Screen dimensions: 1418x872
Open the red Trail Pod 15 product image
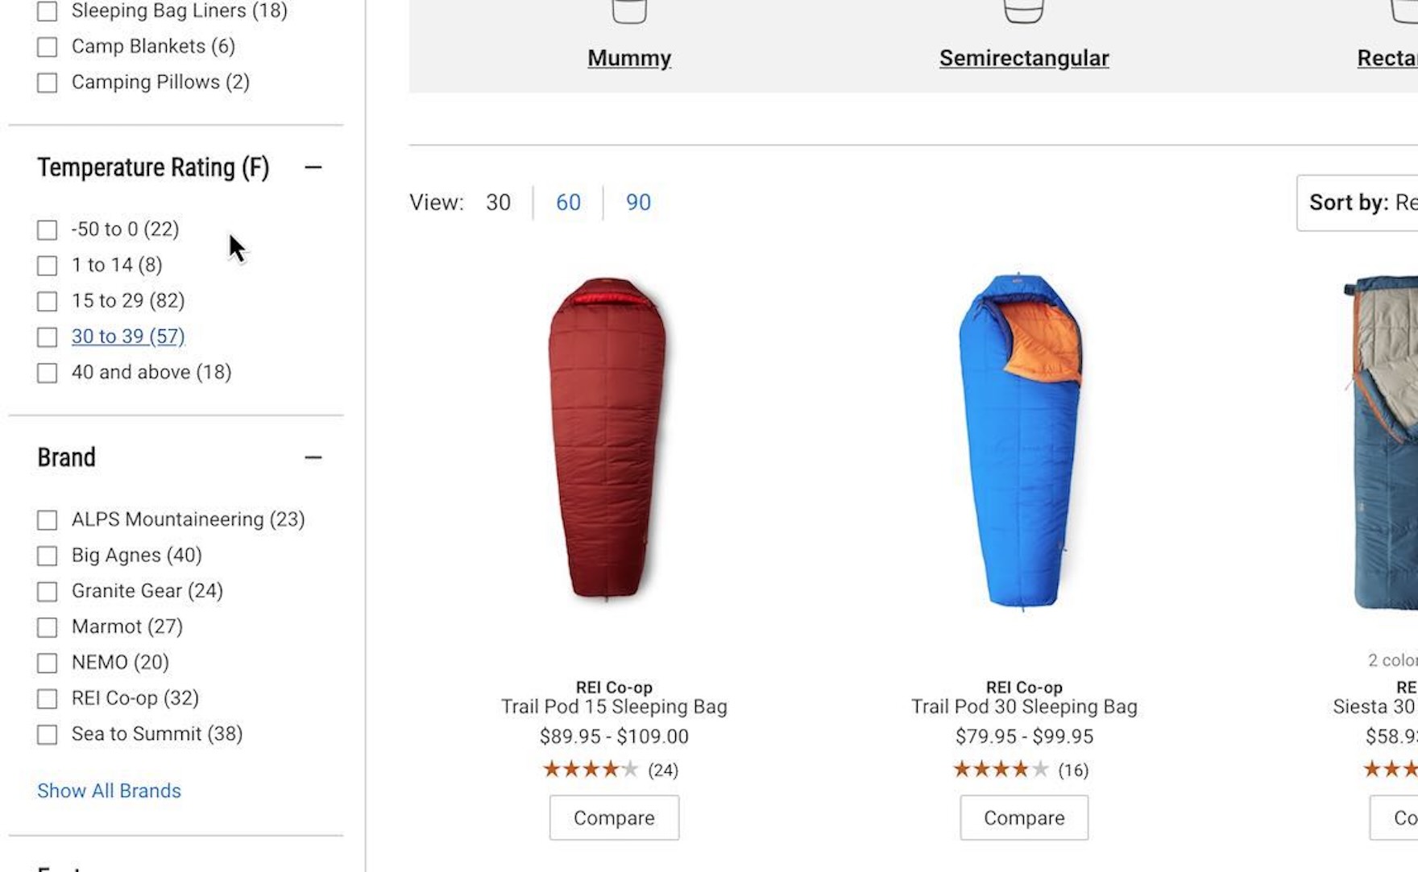608,439
